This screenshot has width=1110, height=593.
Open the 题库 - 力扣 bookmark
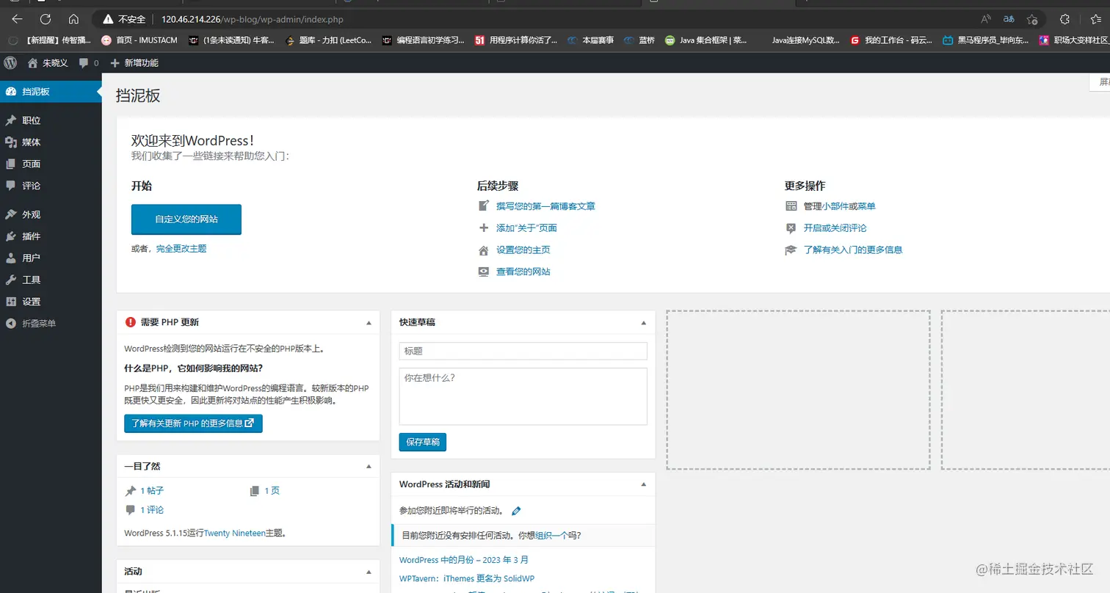tap(328, 40)
